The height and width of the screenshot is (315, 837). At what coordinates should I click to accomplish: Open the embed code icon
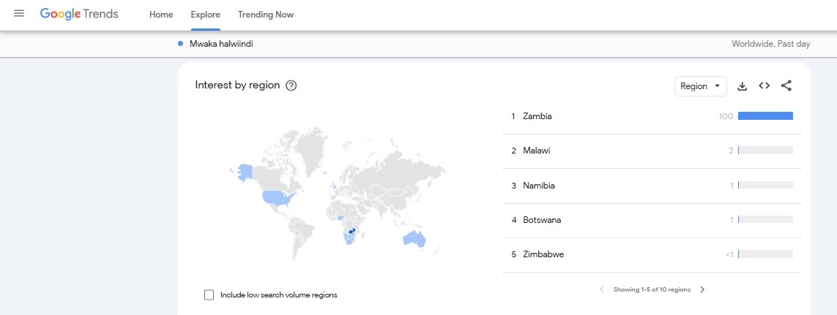[x=764, y=86]
